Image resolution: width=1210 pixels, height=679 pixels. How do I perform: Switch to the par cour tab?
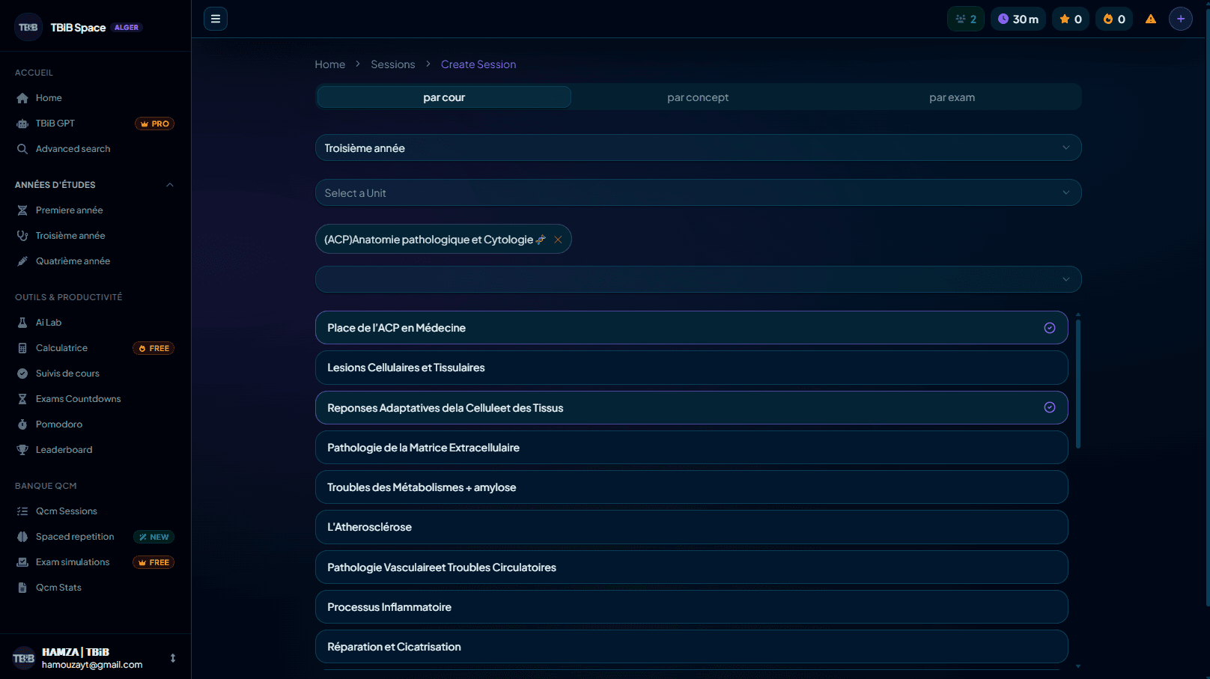444,97
